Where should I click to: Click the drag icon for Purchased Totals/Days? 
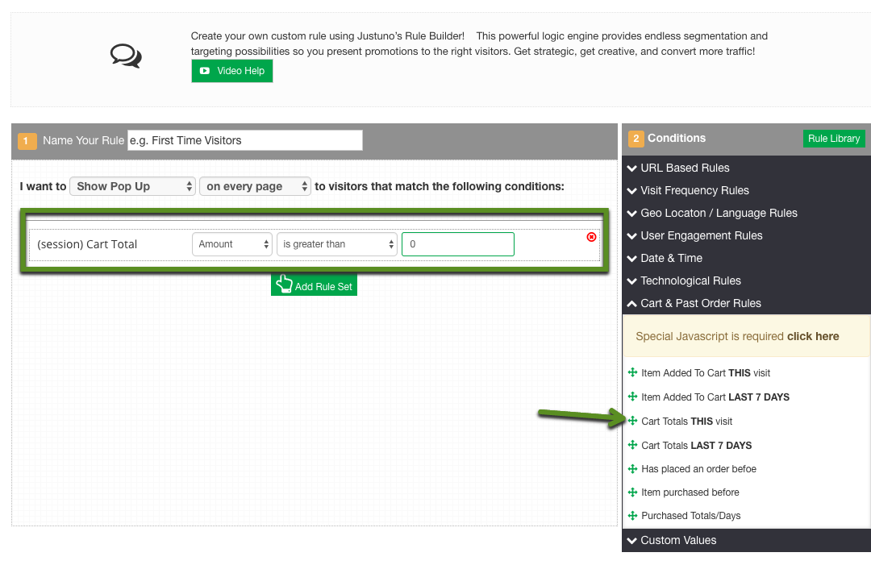(633, 516)
